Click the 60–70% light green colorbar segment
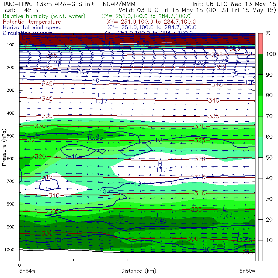The image size is (278, 278). [x=260, y=126]
